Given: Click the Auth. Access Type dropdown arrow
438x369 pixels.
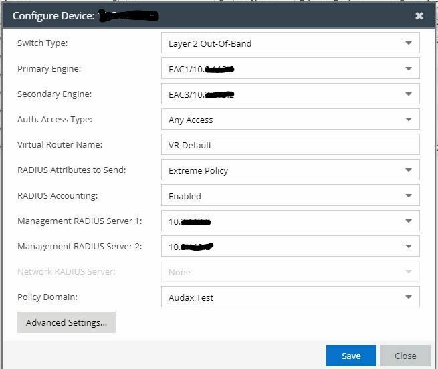Looking at the screenshot, I should click(x=408, y=120).
